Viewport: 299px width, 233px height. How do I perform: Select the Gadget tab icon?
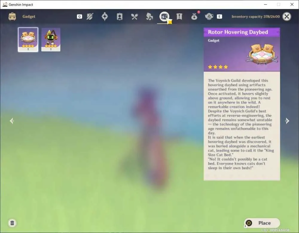[164, 16]
